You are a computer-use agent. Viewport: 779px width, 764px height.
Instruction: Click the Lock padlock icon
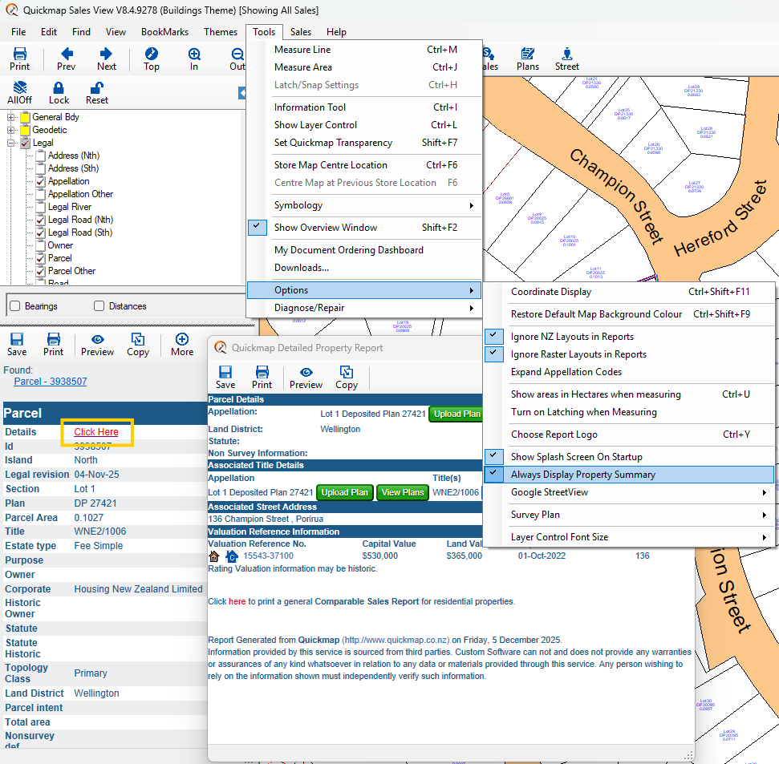(x=59, y=88)
